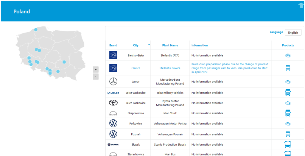This screenshot has width=305, height=156.
Task: Click the Poznań city cell
Action: click(x=136, y=134)
